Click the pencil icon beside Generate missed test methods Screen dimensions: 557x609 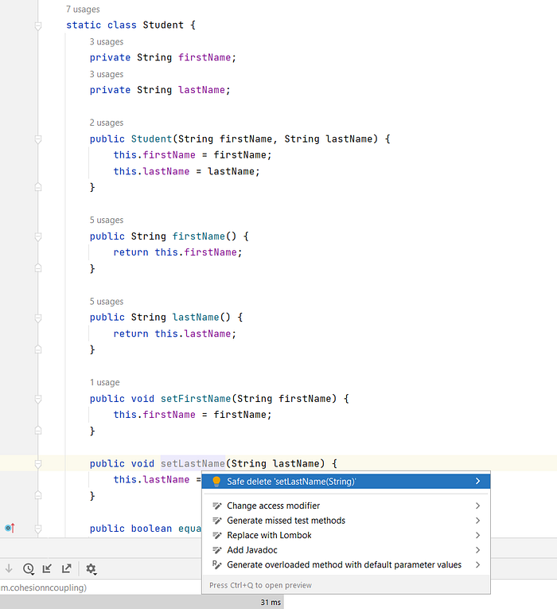click(217, 521)
